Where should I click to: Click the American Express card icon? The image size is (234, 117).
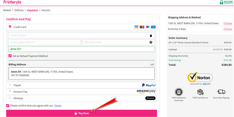(x=153, y=27)
